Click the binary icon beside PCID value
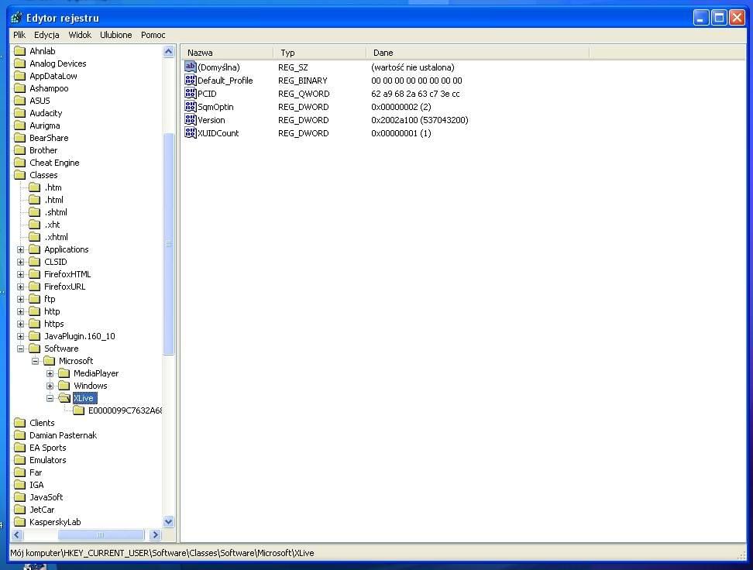Image resolution: width=753 pixels, height=570 pixels. click(x=191, y=94)
